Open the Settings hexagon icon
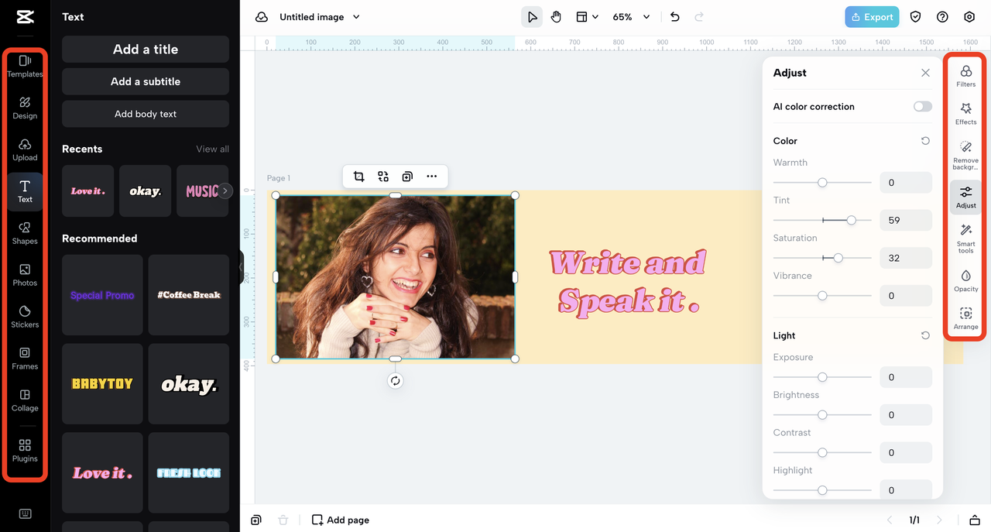Image resolution: width=991 pixels, height=532 pixels. [x=969, y=17]
